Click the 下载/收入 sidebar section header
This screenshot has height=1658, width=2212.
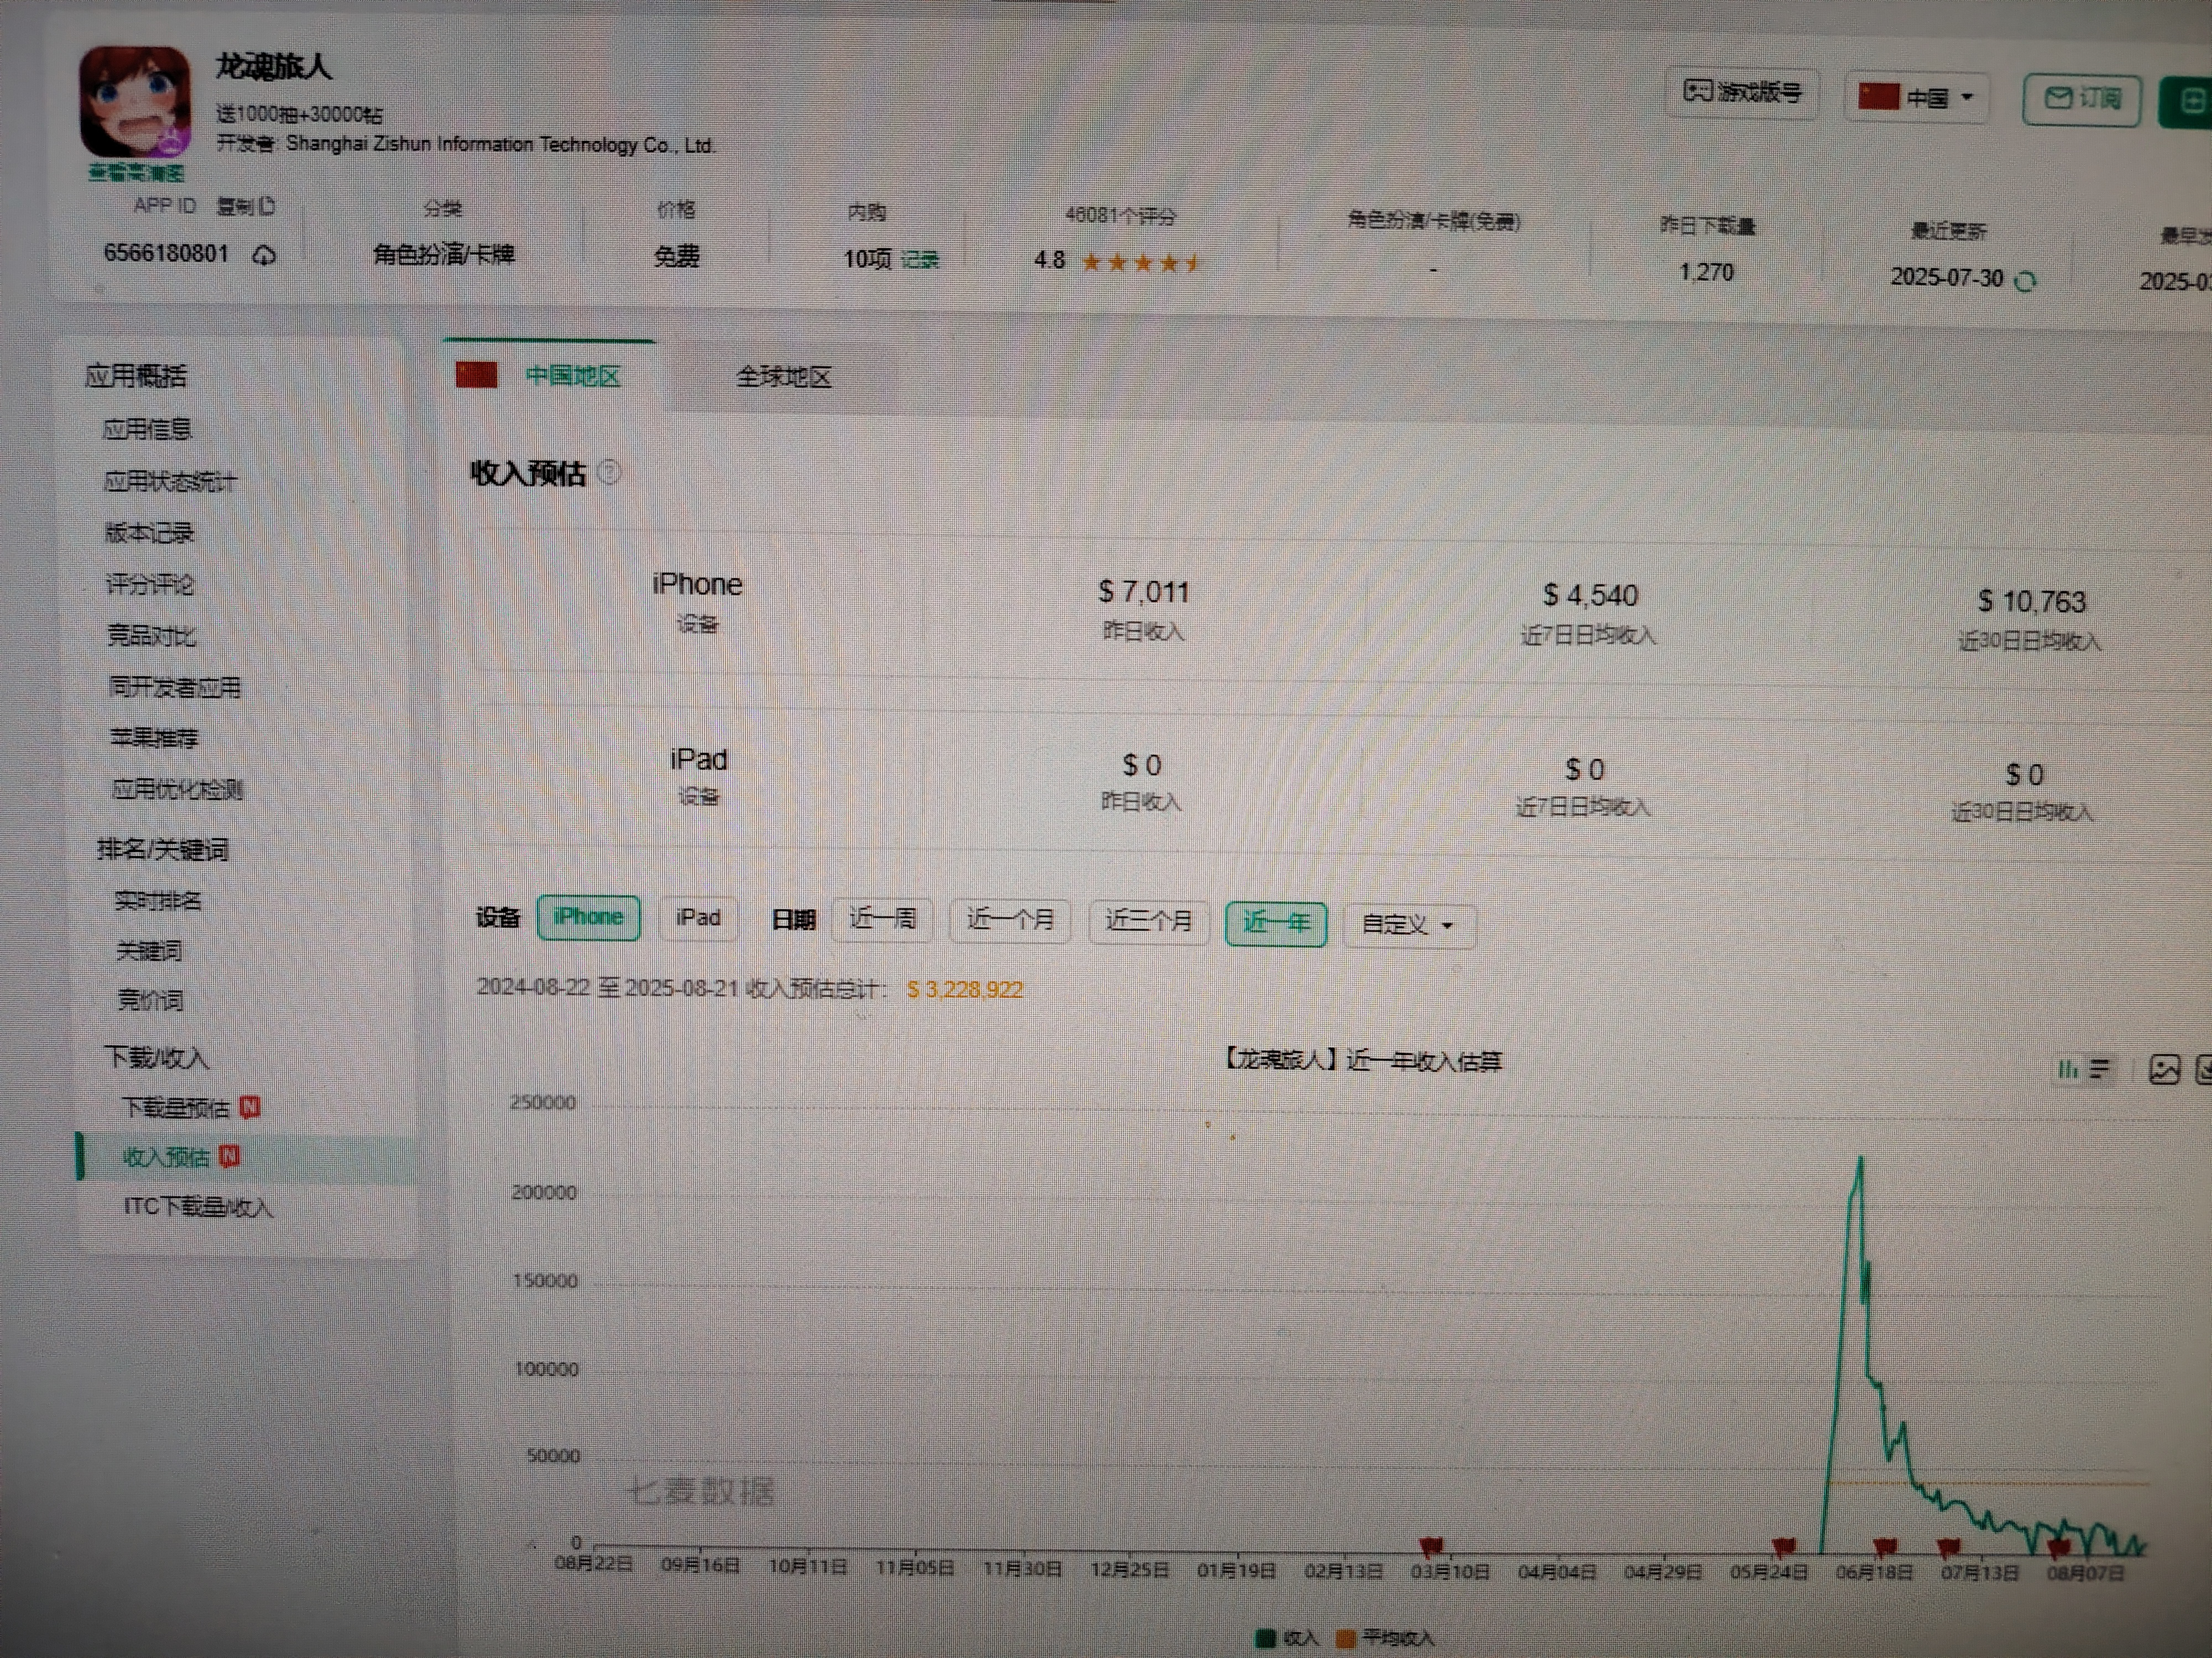[x=157, y=1057]
